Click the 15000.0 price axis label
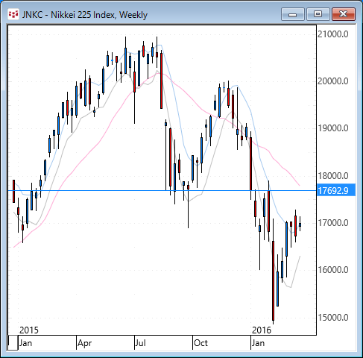Viewport: 363px width, 358px height. coord(333,318)
